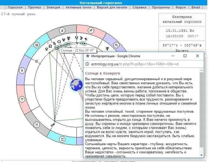The height and width of the screenshot is (162, 210).
Task: Select the Venus planet glyph
Action: tap(47, 49)
